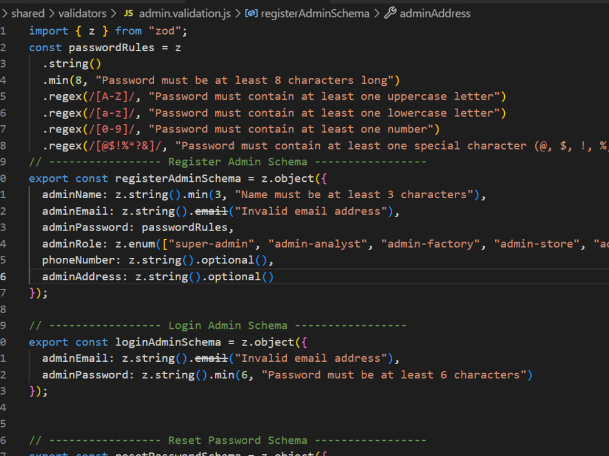
Task: Select the registerAdminSchema breadcrumb symbol
Action: coord(315,13)
